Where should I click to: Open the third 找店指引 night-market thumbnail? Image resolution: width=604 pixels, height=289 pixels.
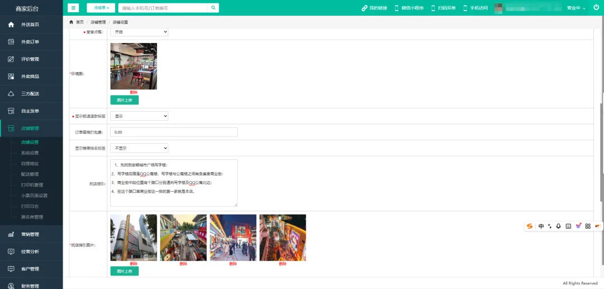(x=233, y=238)
